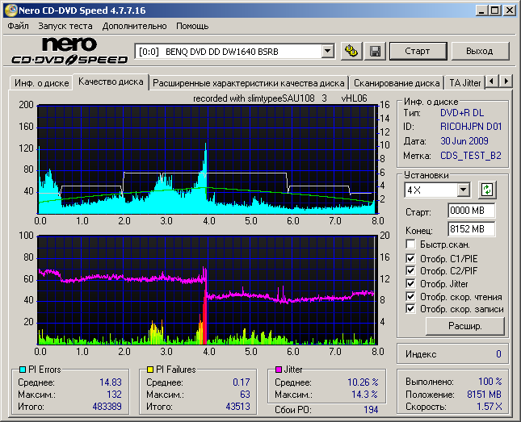
Task: Click PI Failures maximum value 63
Action: click(245, 395)
